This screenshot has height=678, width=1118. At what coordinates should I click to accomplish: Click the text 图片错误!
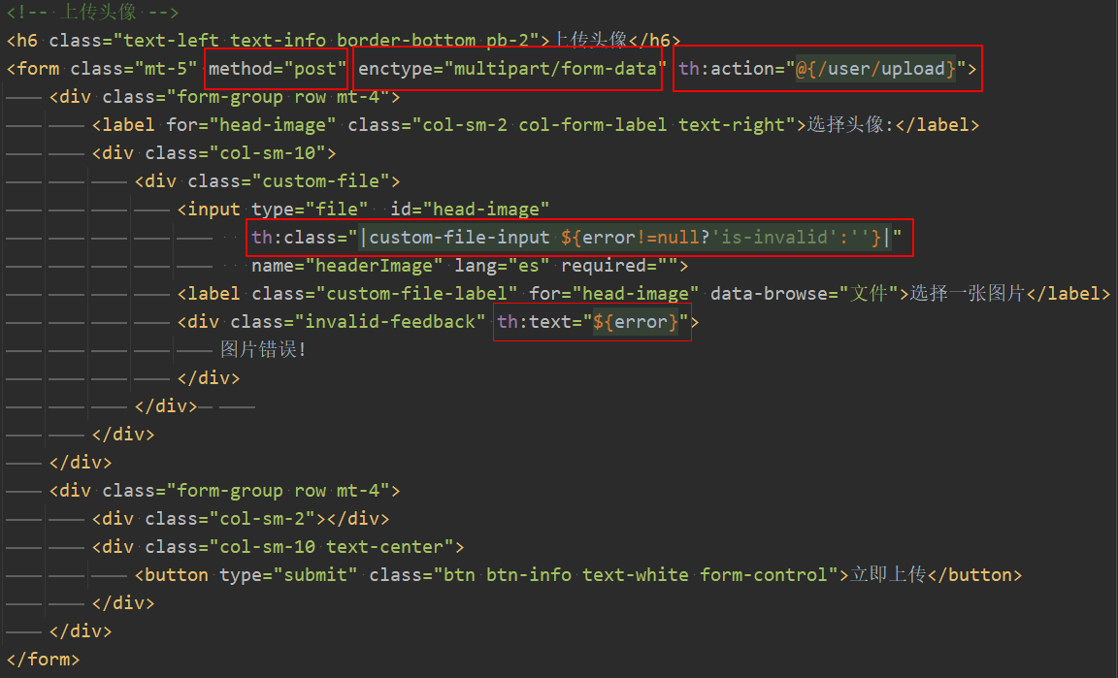[263, 350]
